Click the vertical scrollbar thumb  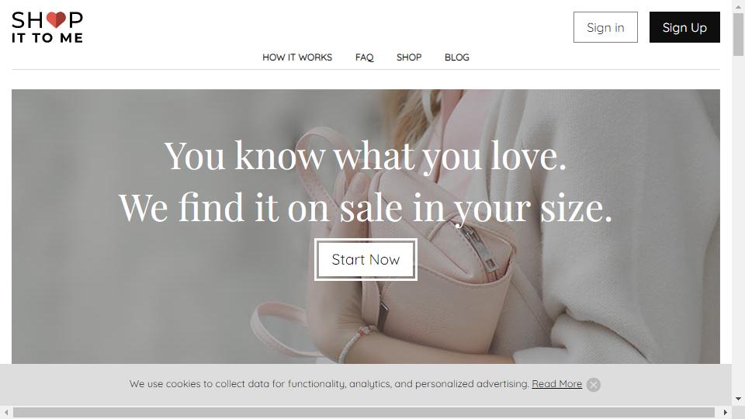738,34
